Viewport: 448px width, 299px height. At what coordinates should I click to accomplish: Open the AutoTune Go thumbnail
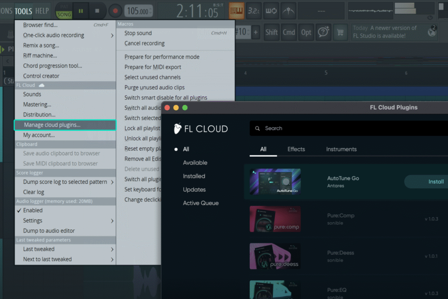click(275, 182)
